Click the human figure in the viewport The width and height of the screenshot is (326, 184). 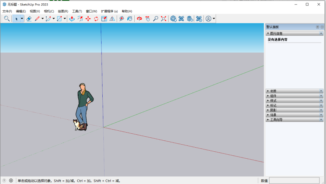tap(84, 106)
